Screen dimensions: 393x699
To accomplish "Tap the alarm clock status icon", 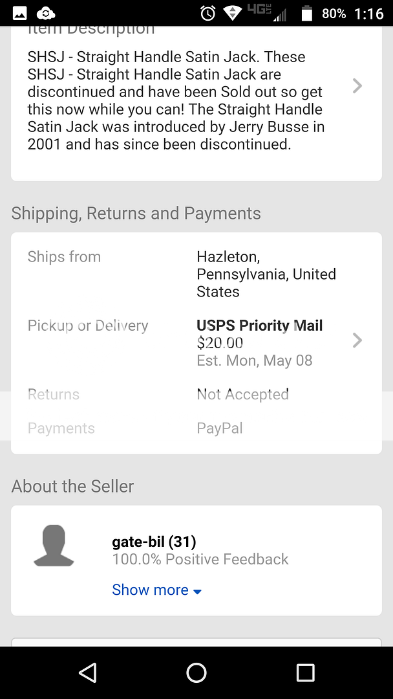I will click(x=208, y=13).
